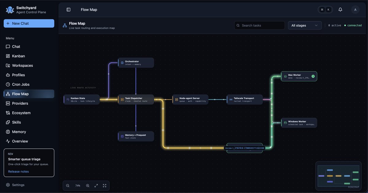The height and width of the screenshot is (193, 368).
Task: Navigate to Profiles
Action: pos(29,75)
